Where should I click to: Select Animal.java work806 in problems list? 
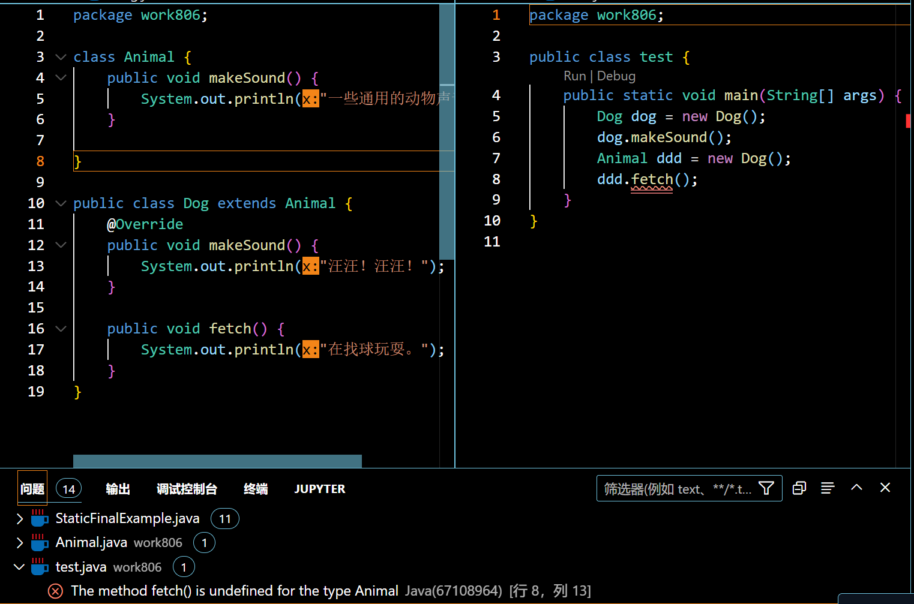coord(119,543)
